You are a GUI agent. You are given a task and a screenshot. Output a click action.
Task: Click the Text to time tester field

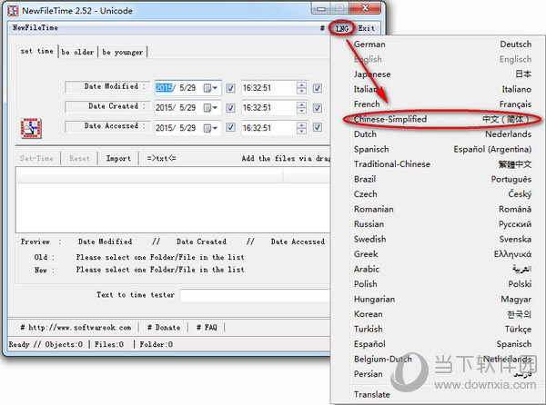point(255,296)
